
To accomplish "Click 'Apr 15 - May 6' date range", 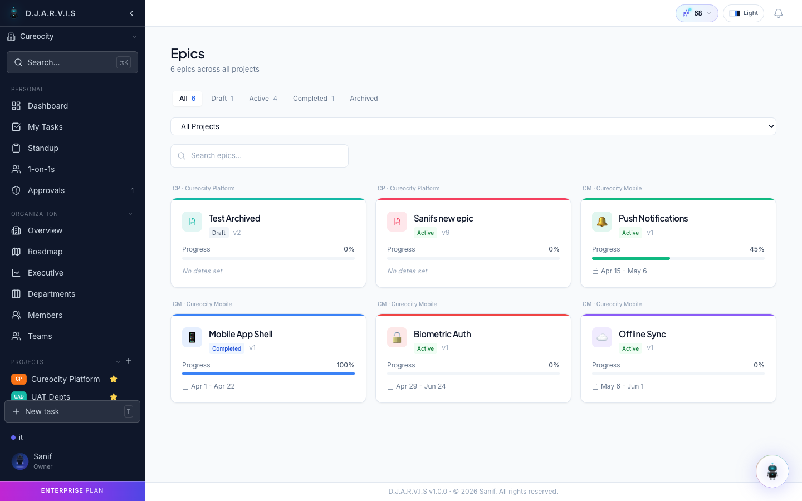I will pos(624,271).
